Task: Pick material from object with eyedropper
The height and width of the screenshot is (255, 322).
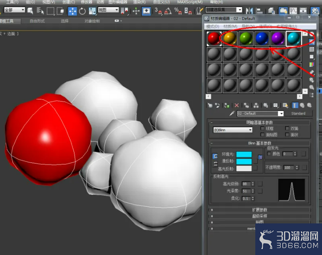Action: pyautogui.click(x=232, y=113)
